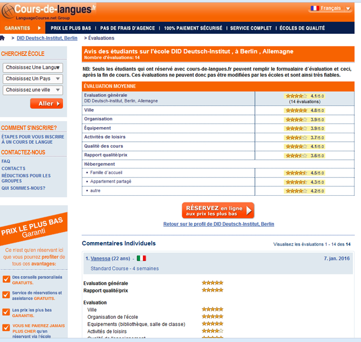Select Pas de frais d'agence item
361x342 pixels.
(127, 28)
